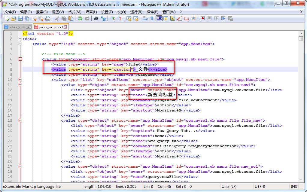Collapse the fold marker on line 6
Screen dimensions: 307x192
click(20, 59)
